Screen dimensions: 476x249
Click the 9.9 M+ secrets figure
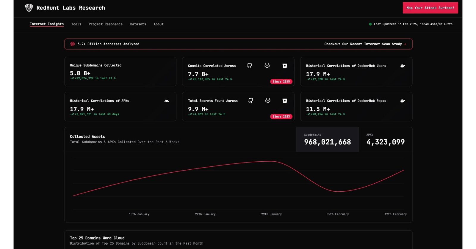pyautogui.click(x=198, y=109)
